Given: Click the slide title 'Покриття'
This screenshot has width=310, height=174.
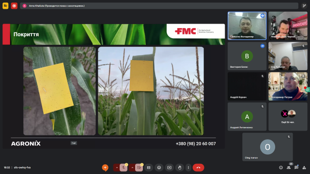Looking at the screenshot, I should coord(26,34).
